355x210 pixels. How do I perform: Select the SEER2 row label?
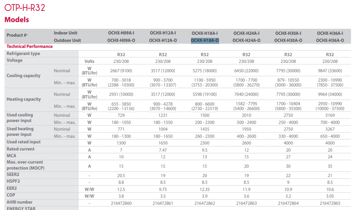click(x=13, y=175)
